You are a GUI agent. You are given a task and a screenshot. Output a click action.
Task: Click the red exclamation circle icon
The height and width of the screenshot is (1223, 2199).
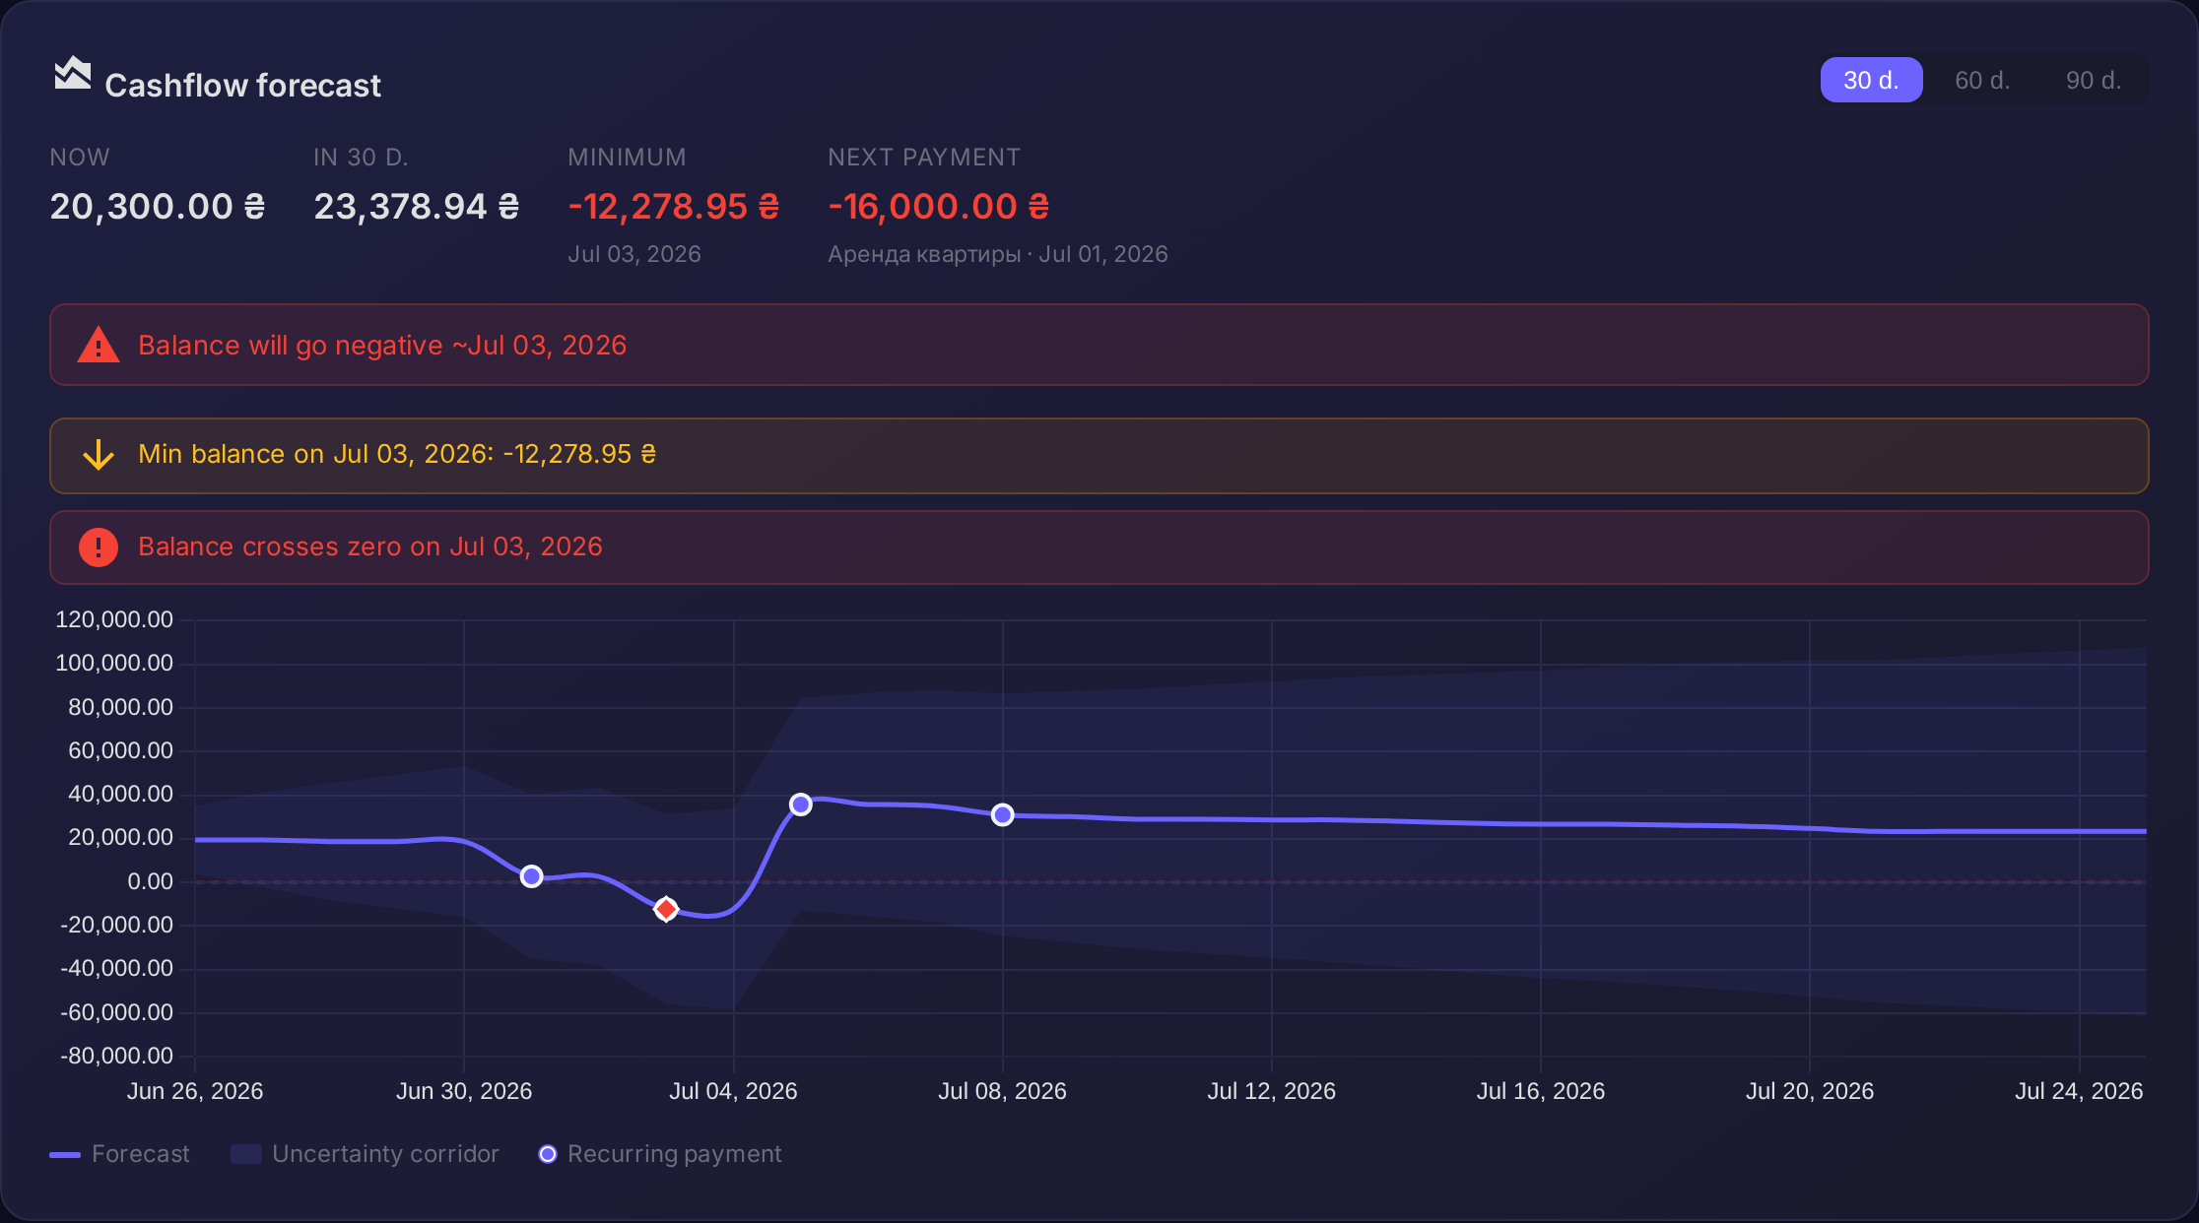pos(99,547)
